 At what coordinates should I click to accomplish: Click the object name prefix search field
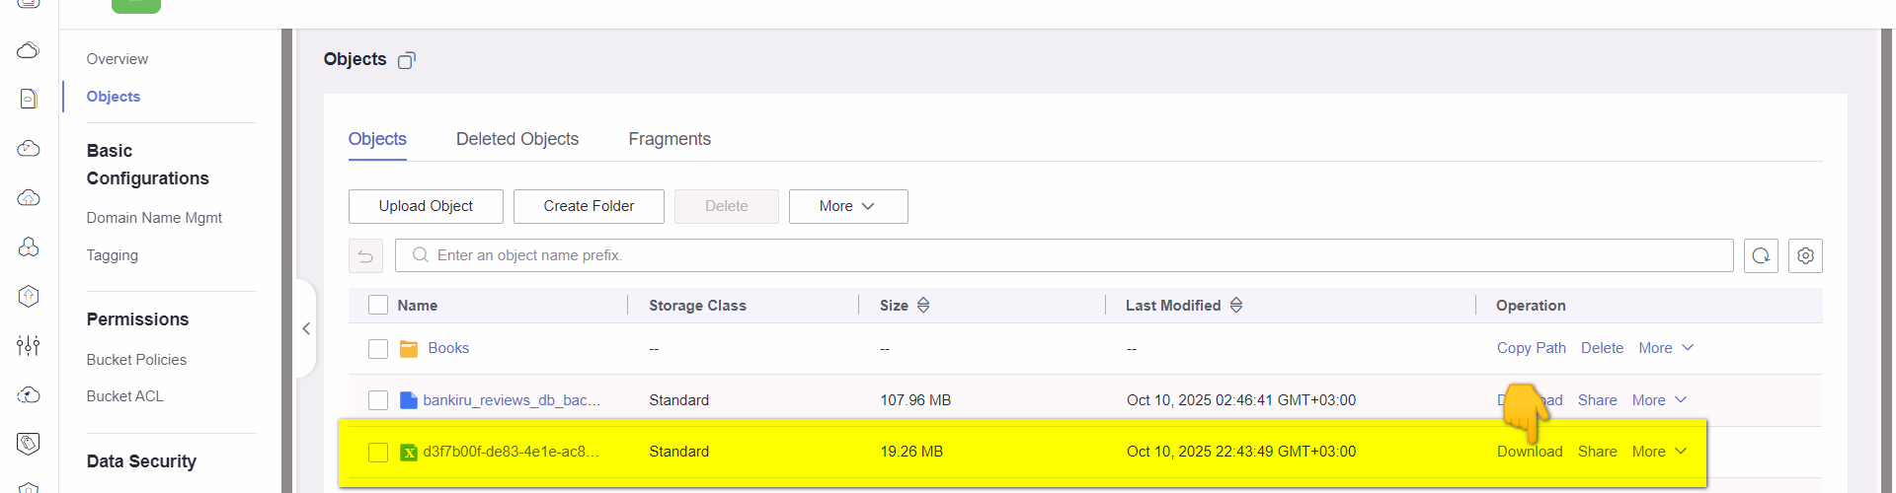(x=1063, y=255)
